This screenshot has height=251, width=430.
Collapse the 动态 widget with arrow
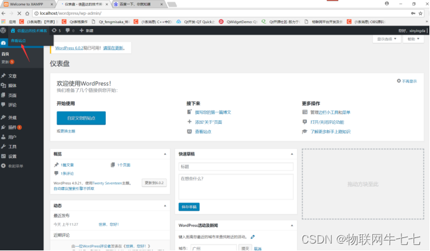(165, 205)
